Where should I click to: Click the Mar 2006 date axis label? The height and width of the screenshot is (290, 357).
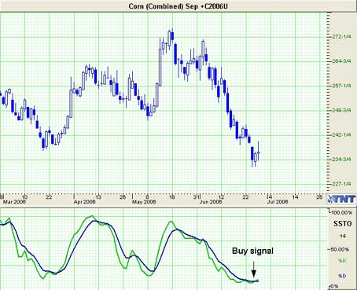pyautogui.click(x=14, y=202)
